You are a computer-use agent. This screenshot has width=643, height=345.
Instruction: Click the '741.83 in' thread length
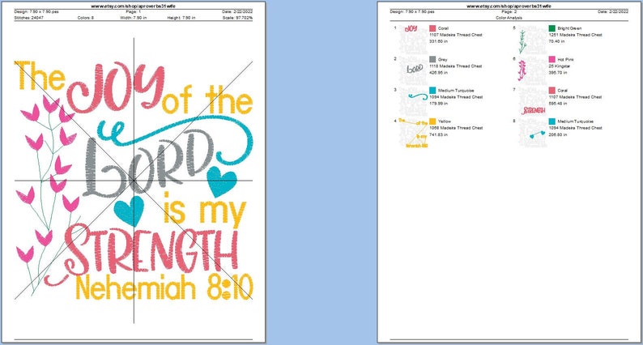tap(439, 134)
